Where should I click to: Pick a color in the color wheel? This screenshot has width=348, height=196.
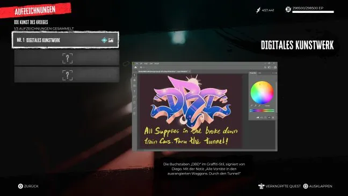tap(262, 92)
